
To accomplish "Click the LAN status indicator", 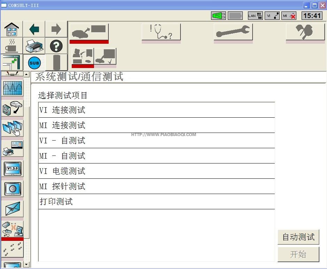I will click(x=255, y=16).
